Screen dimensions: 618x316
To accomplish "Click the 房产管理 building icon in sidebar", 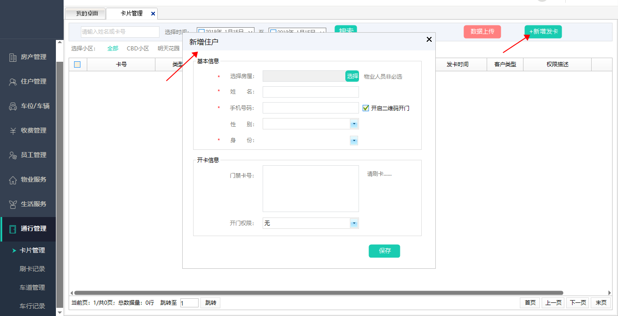I will (13, 57).
